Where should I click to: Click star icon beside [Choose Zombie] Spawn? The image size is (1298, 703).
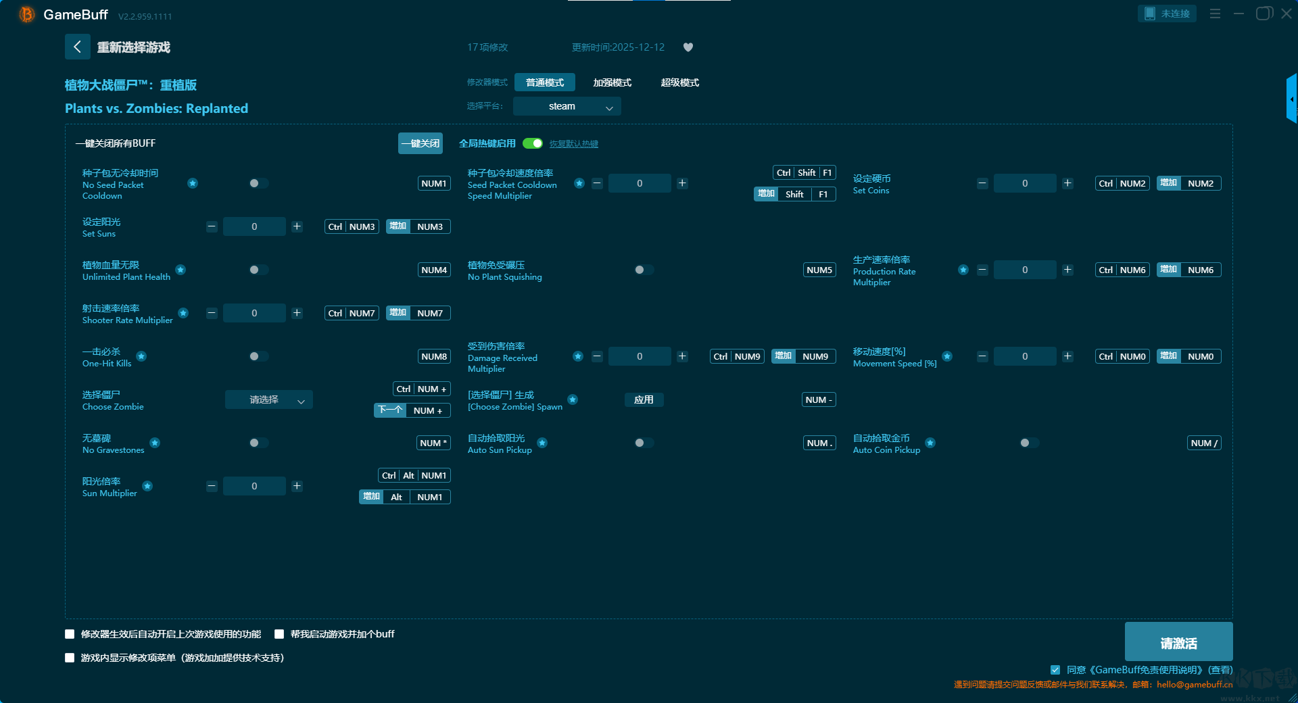click(x=573, y=399)
